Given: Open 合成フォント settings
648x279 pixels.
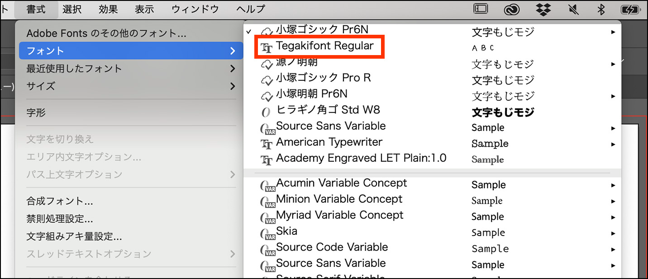Looking at the screenshot, I should pyautogui.click(x=60, y=201).
